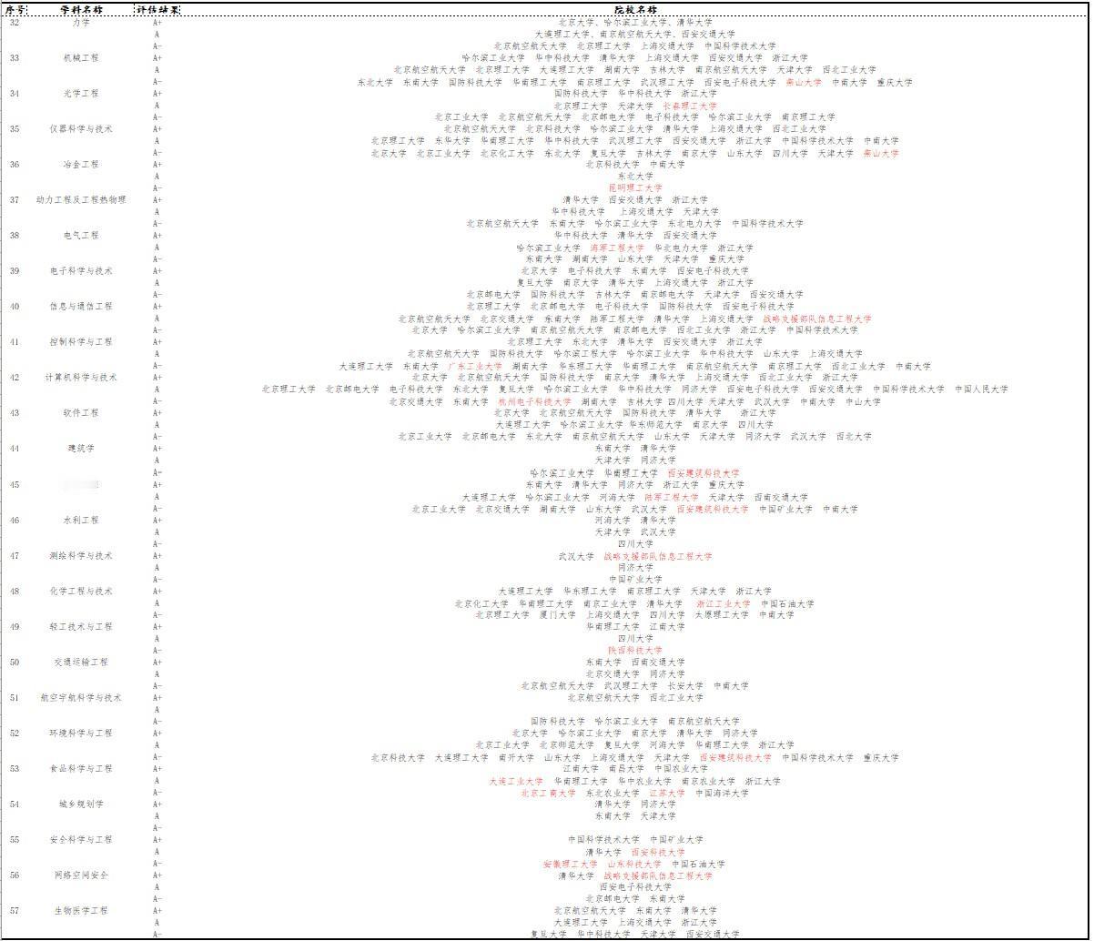The image size is (1094, 941).
Task: Click the subject cell '水利工程'
Action: point(81,520)
